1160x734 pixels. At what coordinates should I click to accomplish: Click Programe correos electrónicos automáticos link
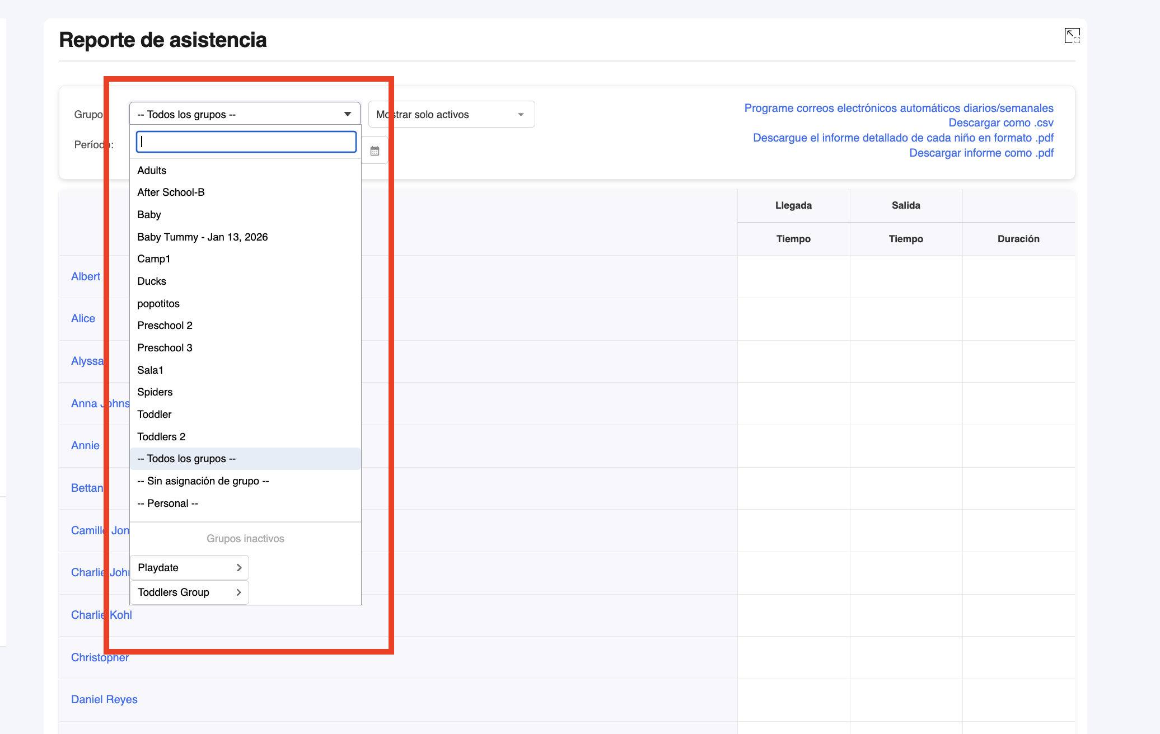(x=898, y=108)
